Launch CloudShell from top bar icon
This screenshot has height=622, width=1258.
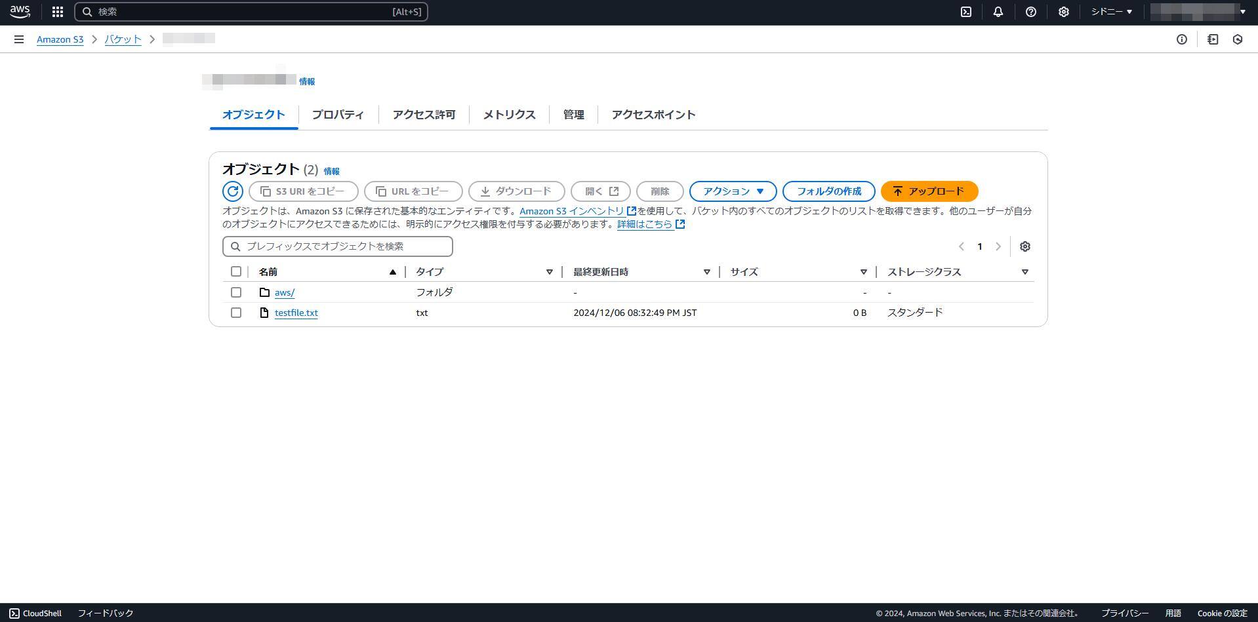click(x=966, y=12)
